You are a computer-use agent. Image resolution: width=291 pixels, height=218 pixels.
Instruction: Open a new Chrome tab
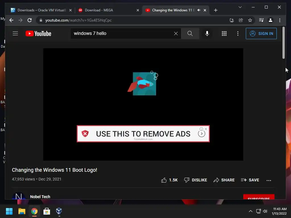pyautogui.click(x=215, y=10)
